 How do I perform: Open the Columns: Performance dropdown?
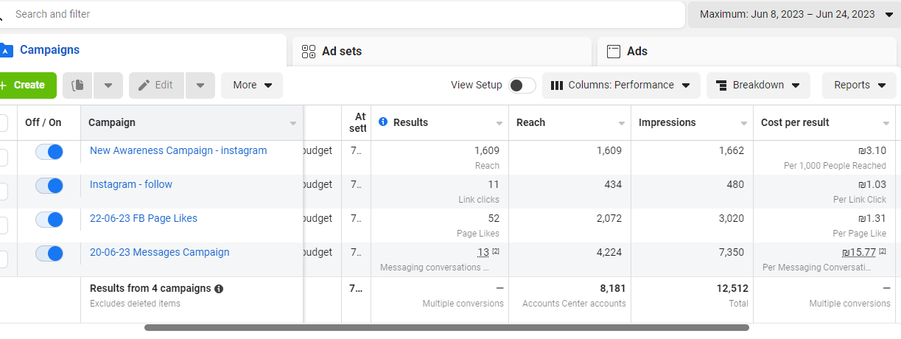621,85
